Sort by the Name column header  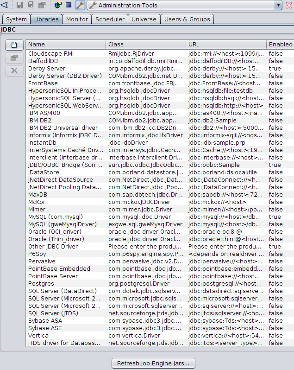66,45
